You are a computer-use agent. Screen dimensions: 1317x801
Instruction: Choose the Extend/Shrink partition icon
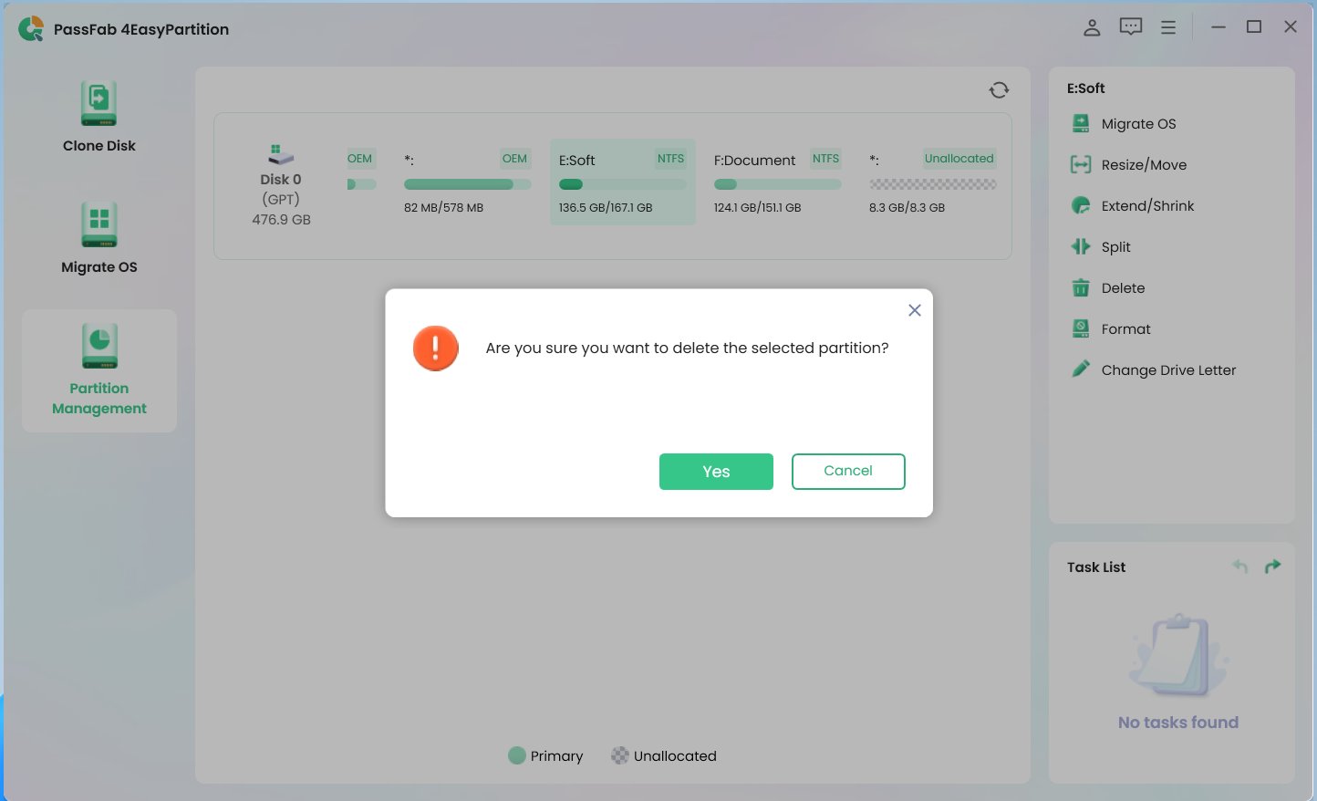[1080, 205]
